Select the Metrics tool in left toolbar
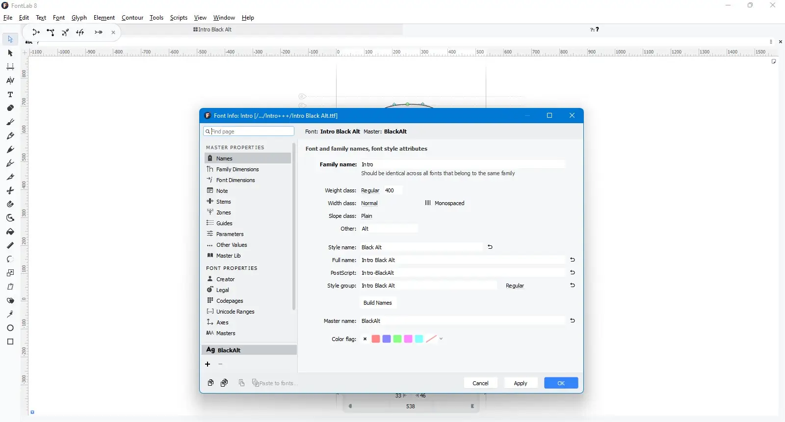 click(x=10, y=67)
